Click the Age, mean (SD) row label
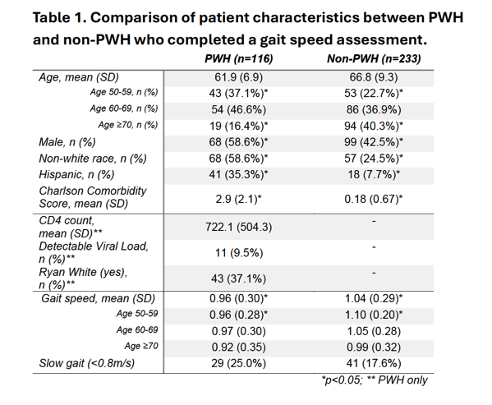 pos(79,77)
